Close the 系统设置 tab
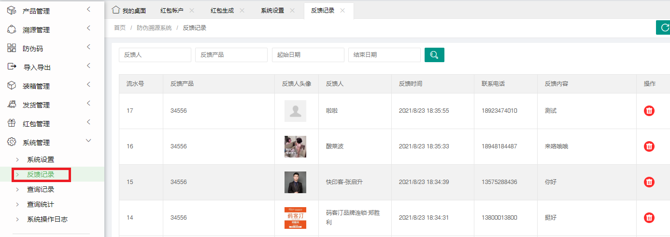Image resolution: width=670 pixels, height=237 pixels. pyautogui.click(x=292, y=11)
